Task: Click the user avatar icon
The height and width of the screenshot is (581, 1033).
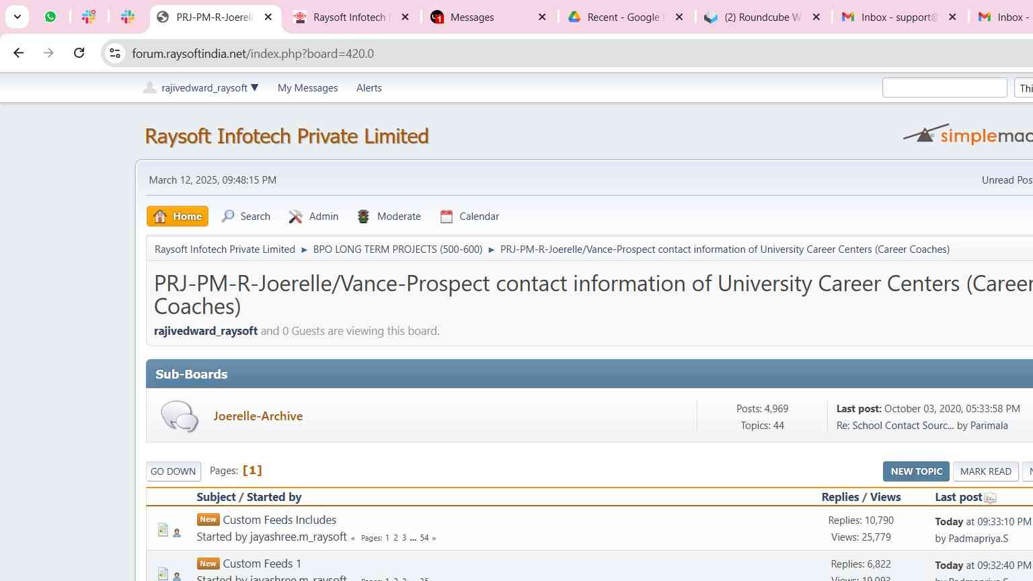Action: [x=149, y=87]
